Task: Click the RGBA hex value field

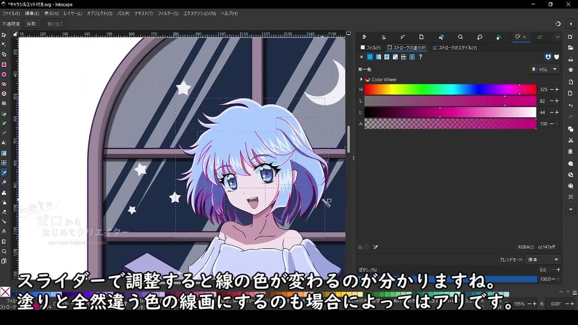Action: coord(548,247)
